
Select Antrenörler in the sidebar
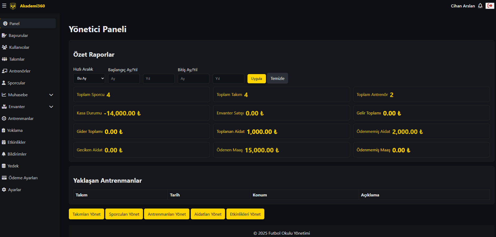coord(20,71)
